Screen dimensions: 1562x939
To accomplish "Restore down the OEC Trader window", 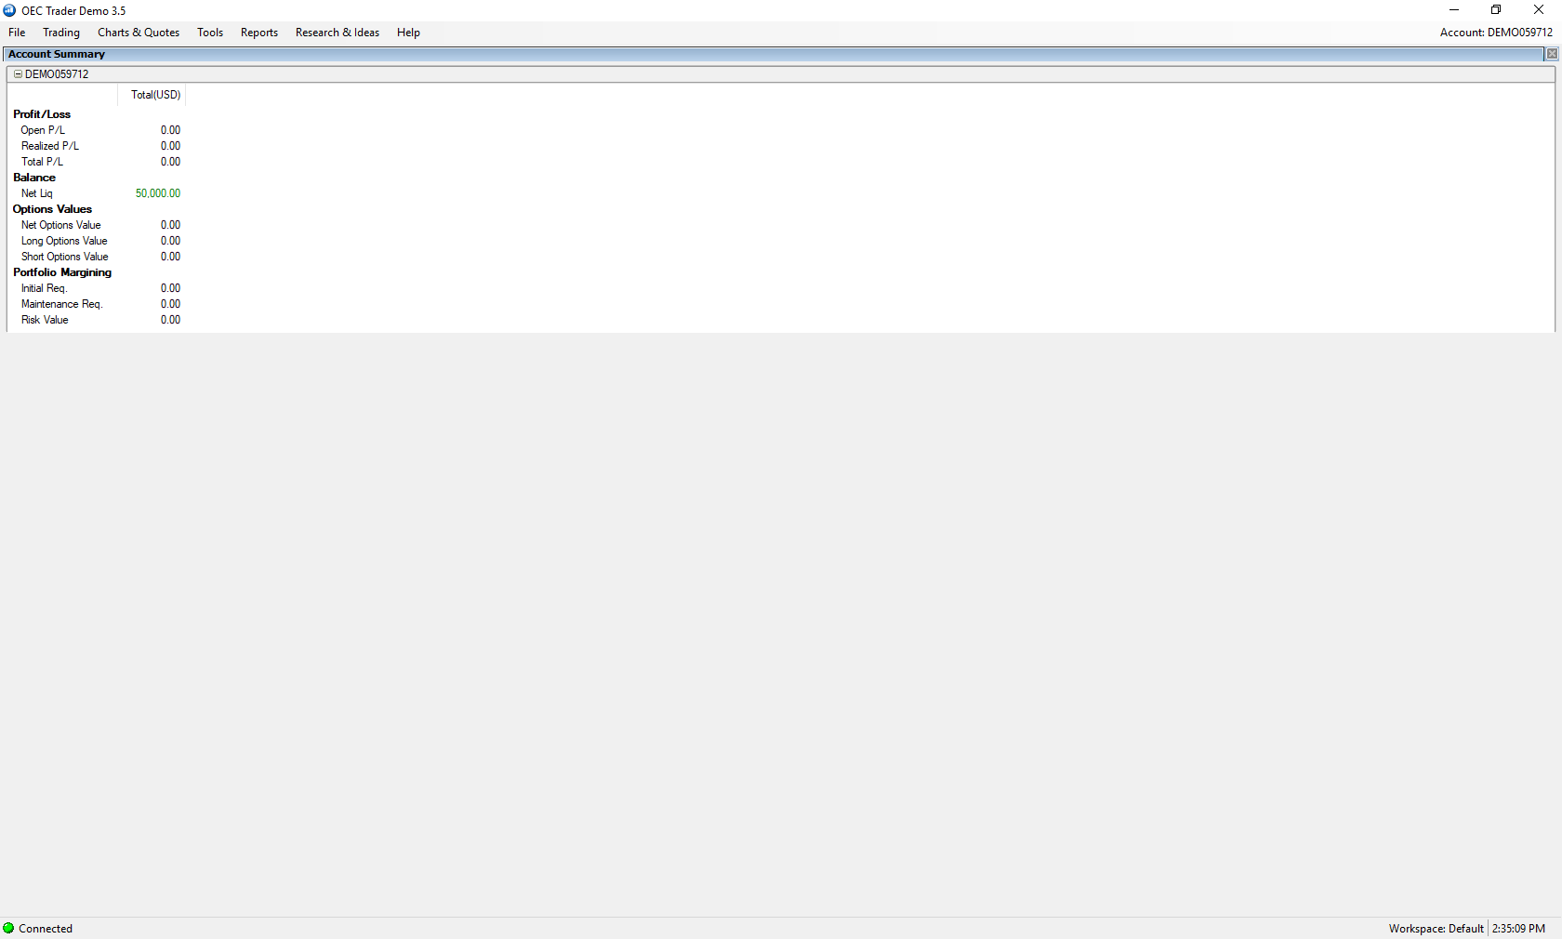I will [x=1496, y=10].
